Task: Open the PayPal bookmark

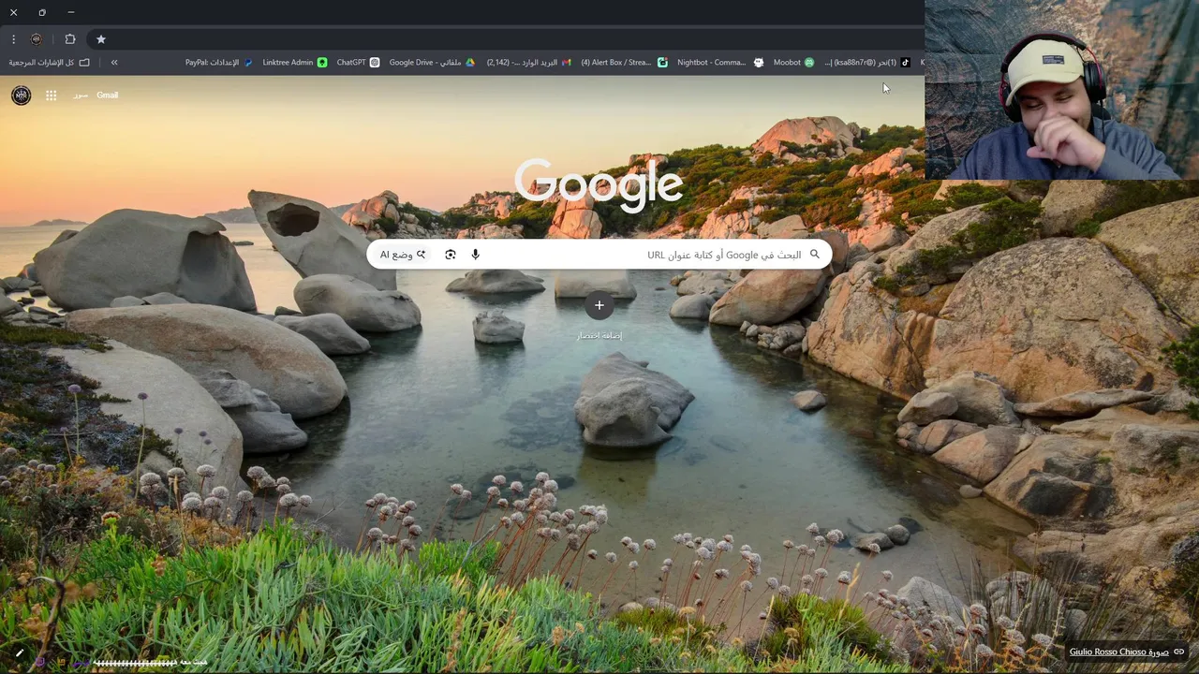Action: pyautogui.click(x=218, y=63)
